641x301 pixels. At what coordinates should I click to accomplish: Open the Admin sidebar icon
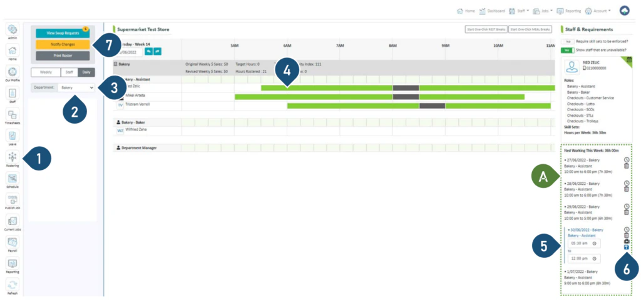[x=13, y=29]
